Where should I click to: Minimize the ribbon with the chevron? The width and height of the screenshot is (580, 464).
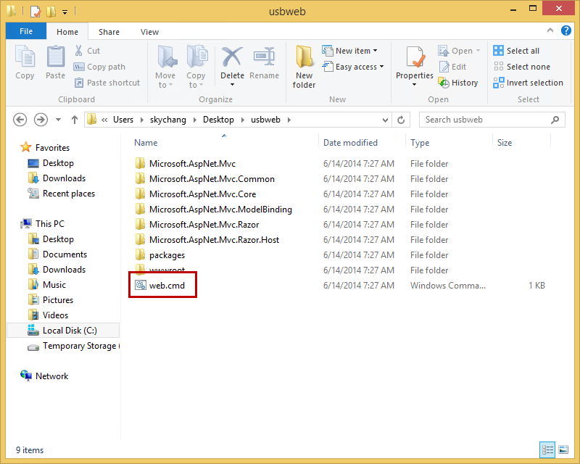click(550, 30)
